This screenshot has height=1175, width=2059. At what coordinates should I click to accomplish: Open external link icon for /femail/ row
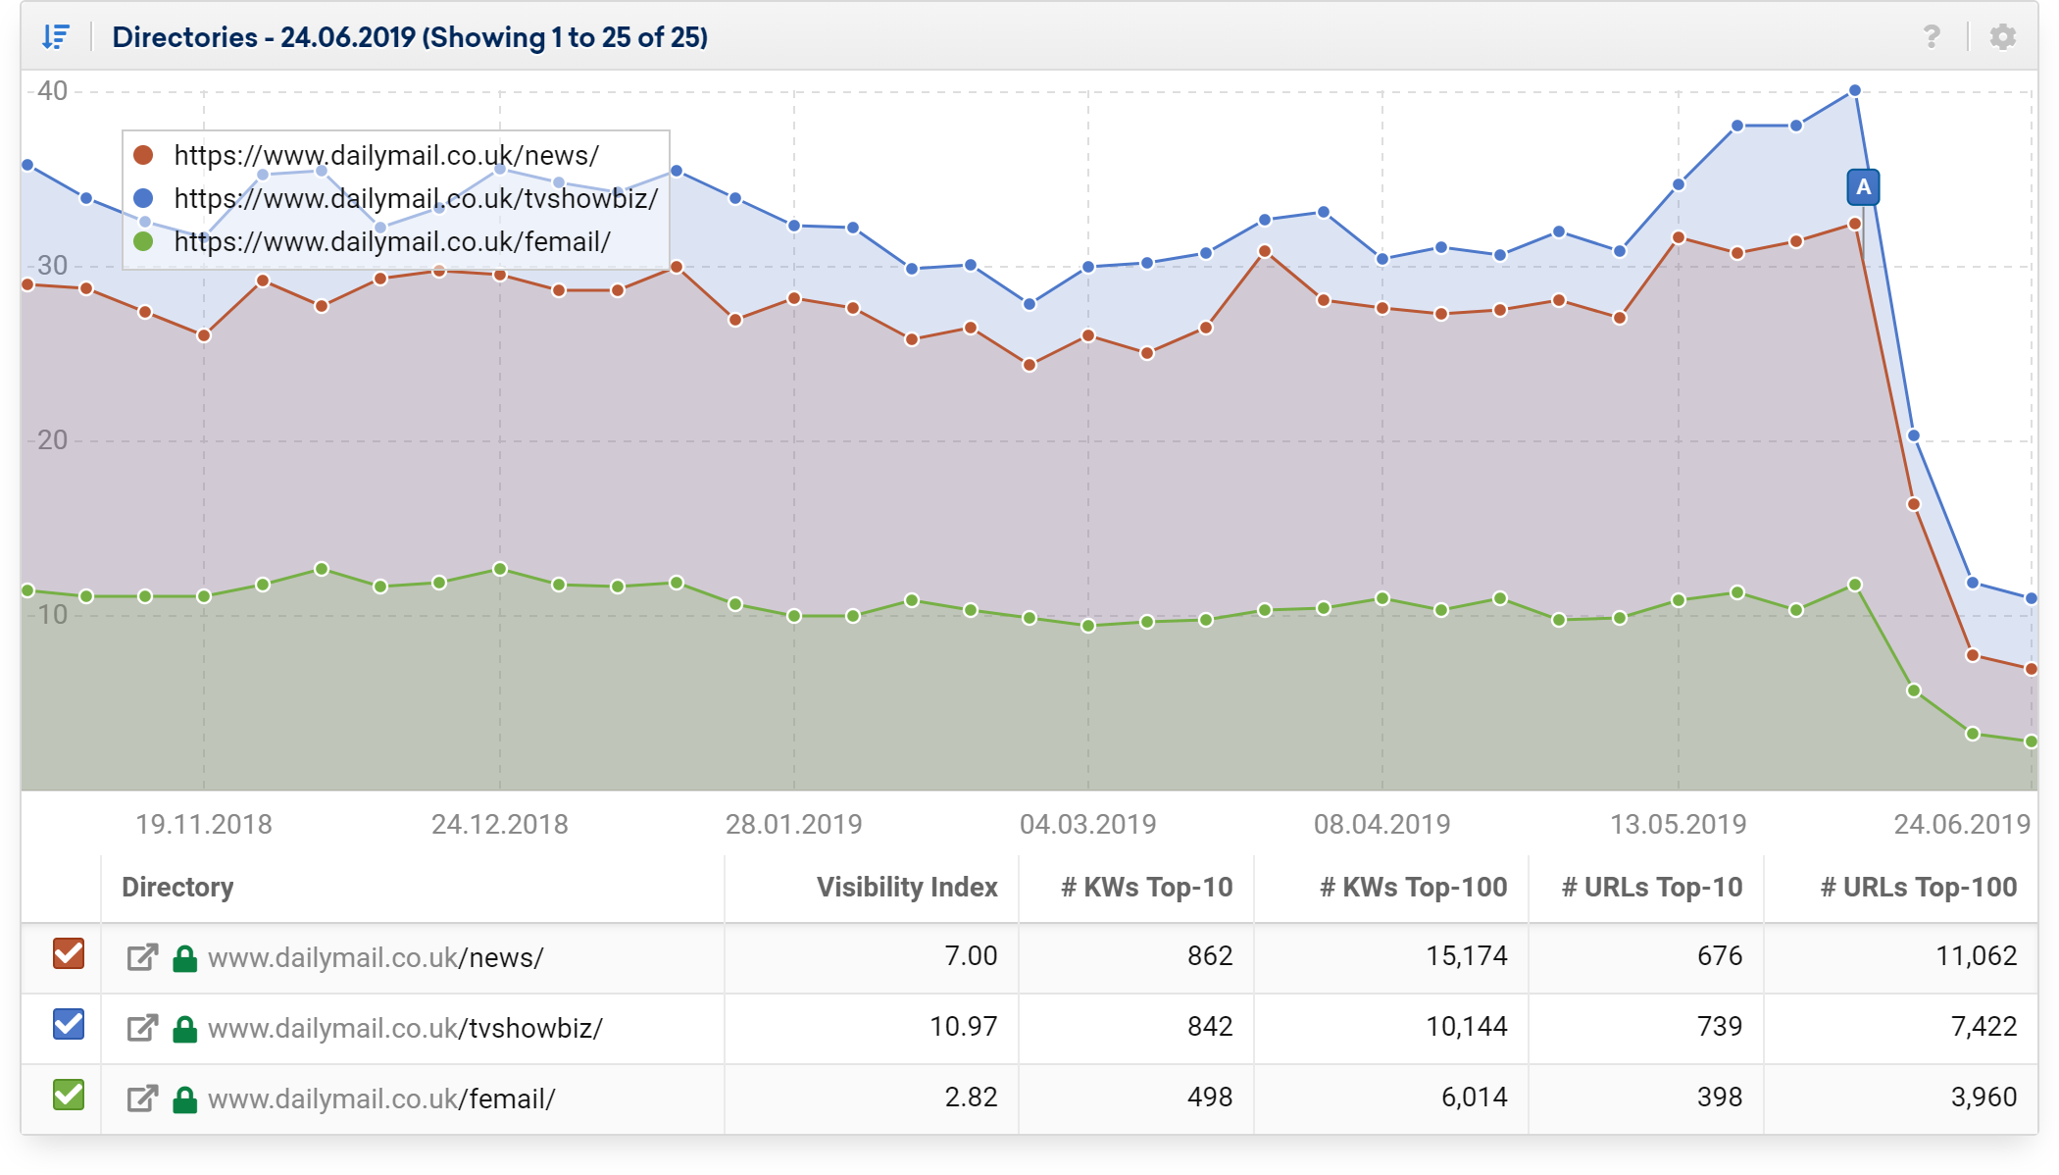tap(142, 1098)
